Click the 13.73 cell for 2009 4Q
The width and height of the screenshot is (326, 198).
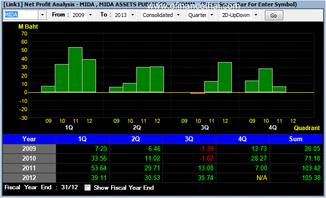[243, 148]
